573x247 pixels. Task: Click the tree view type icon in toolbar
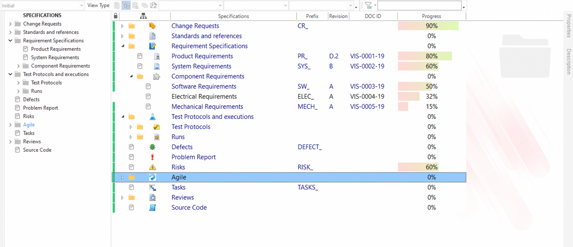coord(126,5)
